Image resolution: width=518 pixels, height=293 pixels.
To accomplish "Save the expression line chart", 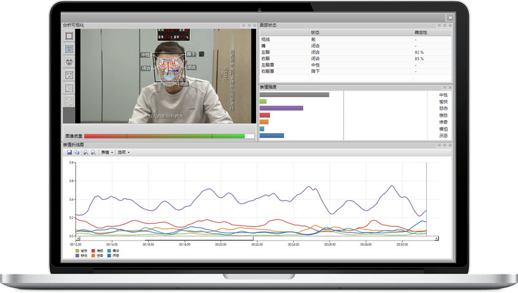I will point(69,152).
